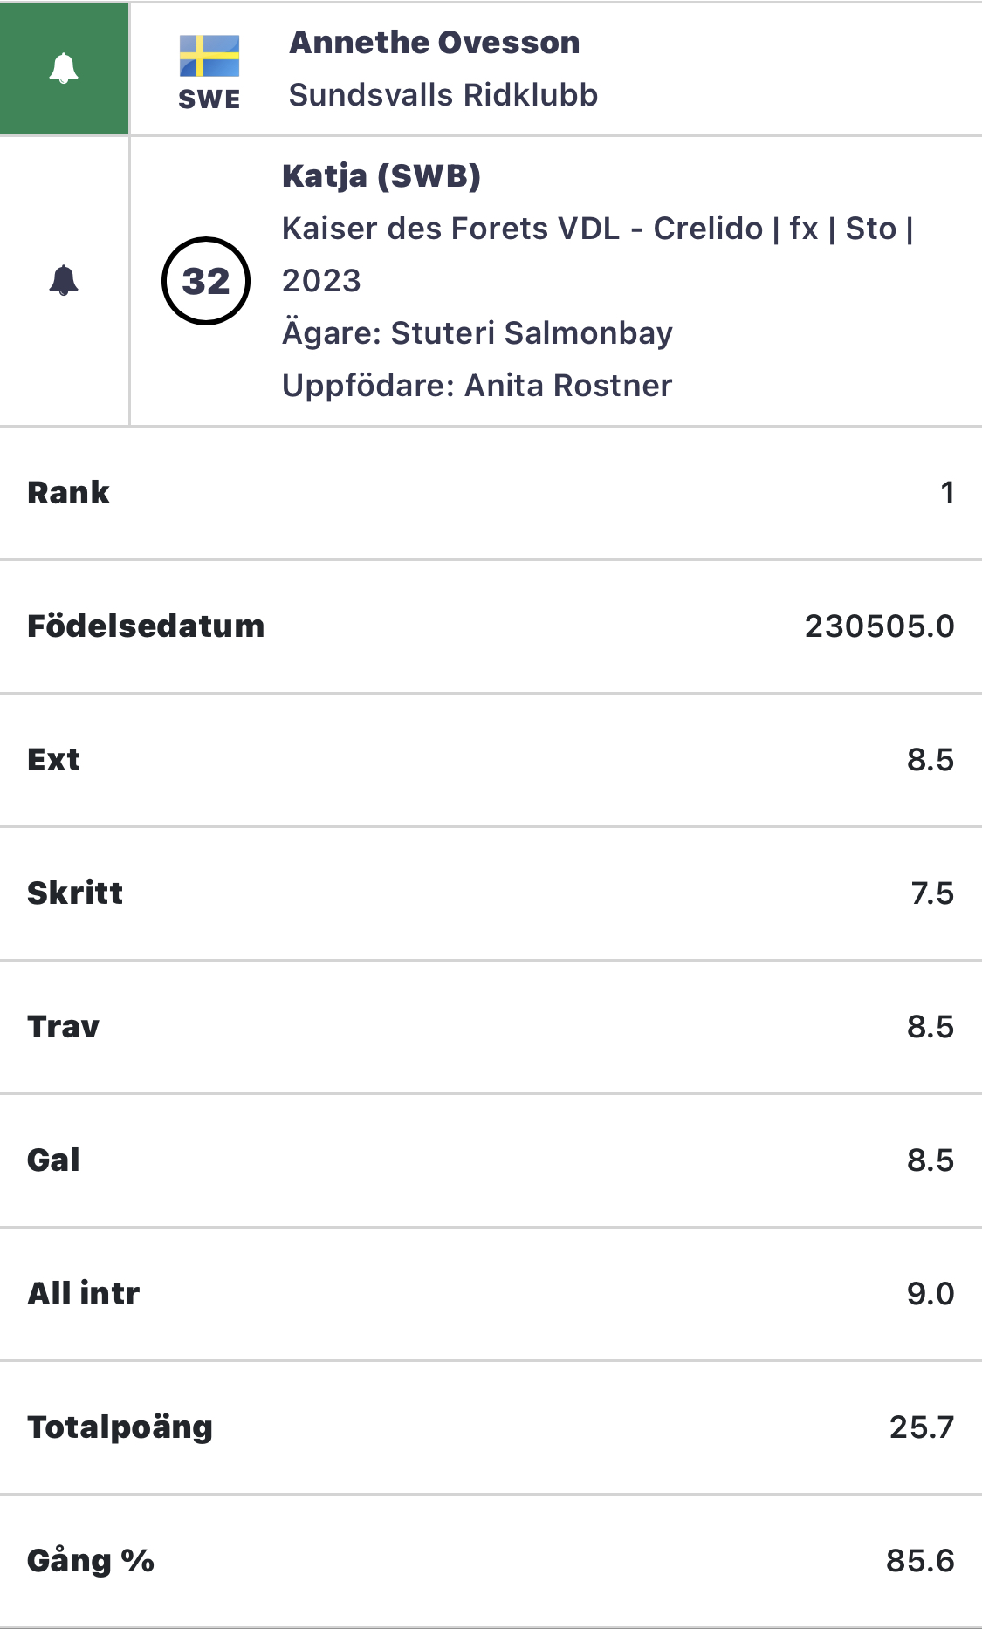Open horse Katja (SWB) details

(381, 176)
